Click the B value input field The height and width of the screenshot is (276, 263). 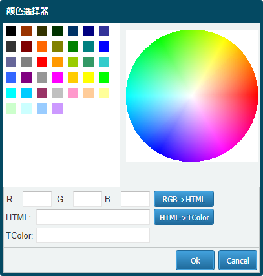tap(135, 199)
